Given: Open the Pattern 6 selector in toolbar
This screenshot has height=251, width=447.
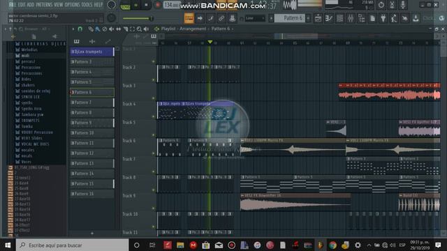Looking at the screenshot, I should (290, 19).
